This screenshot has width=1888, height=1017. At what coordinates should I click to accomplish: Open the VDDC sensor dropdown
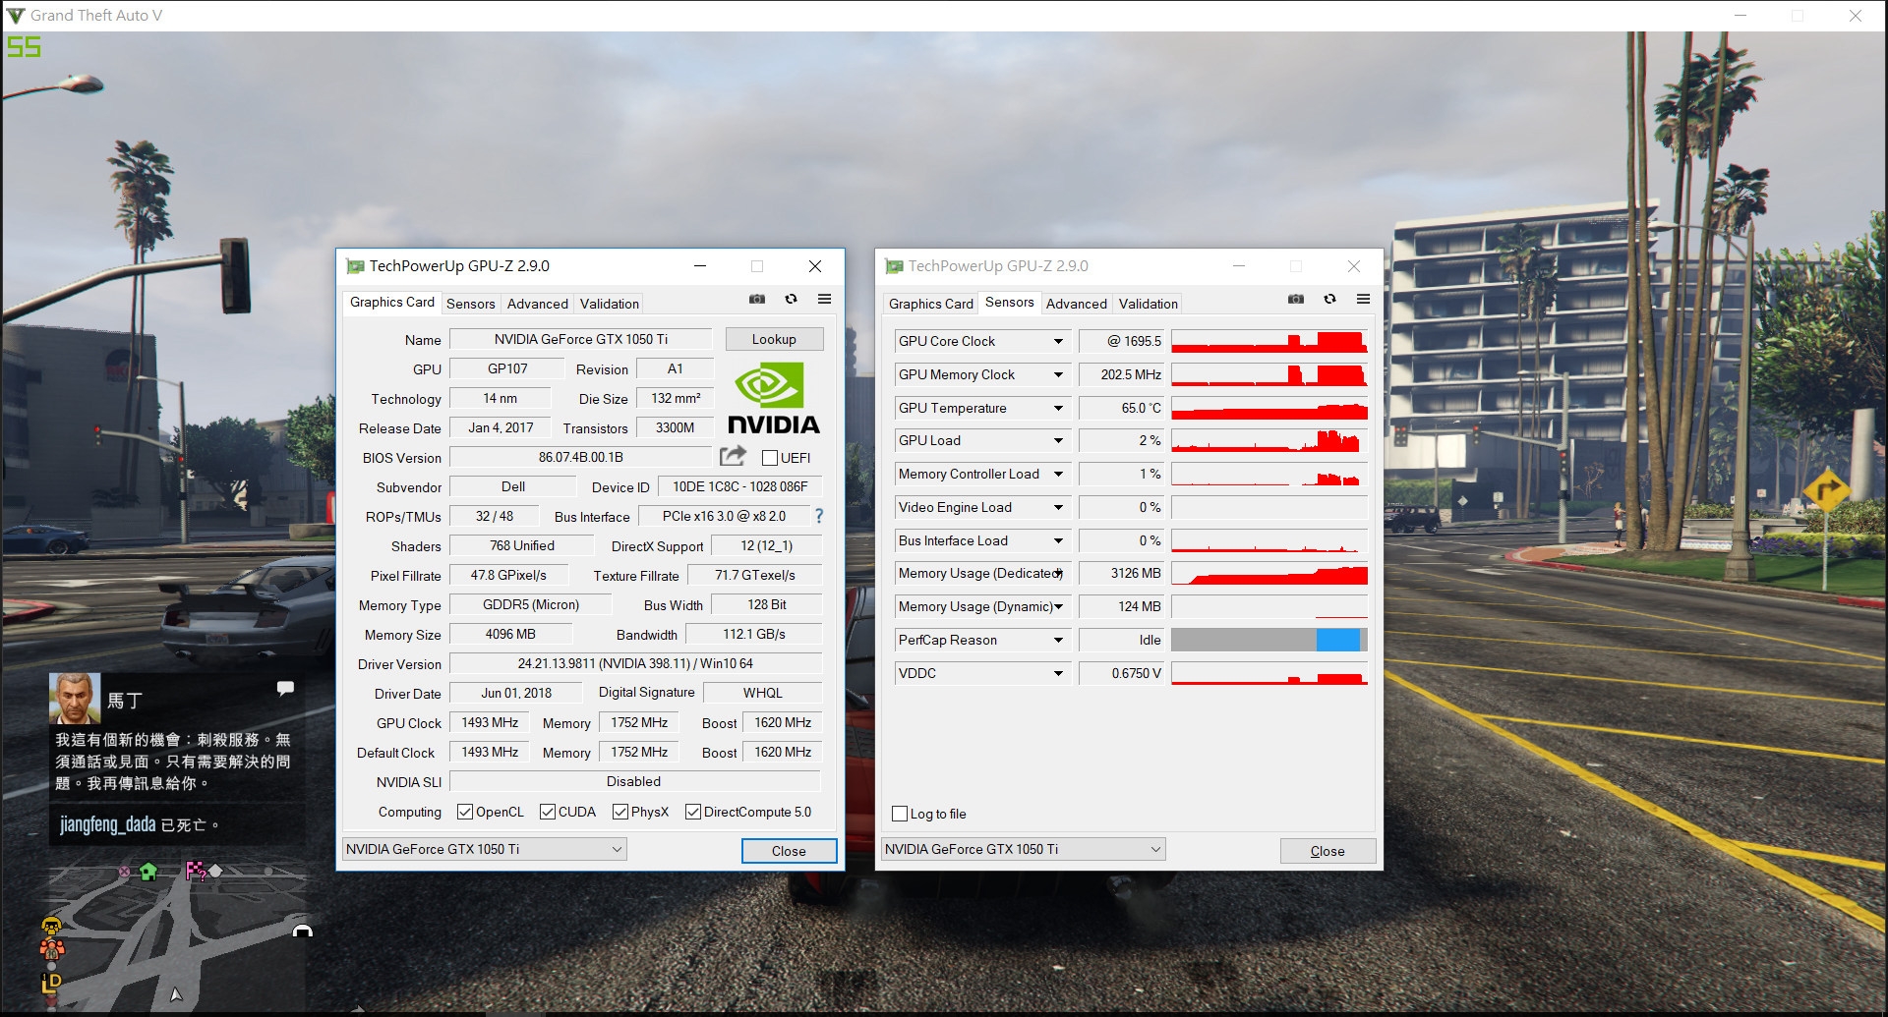[1058, 674]
